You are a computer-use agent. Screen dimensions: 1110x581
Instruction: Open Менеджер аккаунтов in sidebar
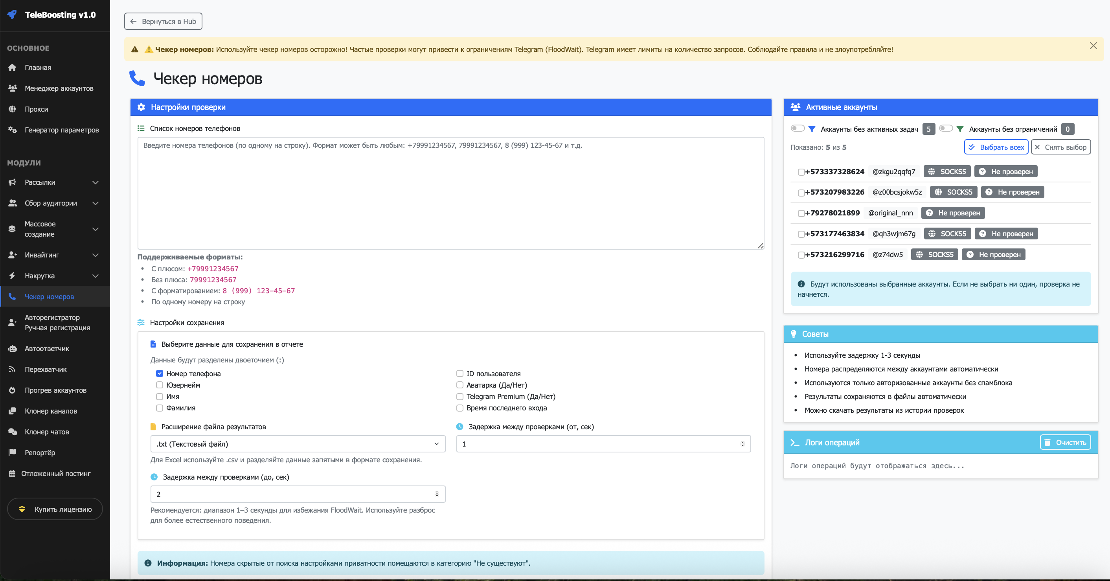pyautogui.click(x=59, y=88)
